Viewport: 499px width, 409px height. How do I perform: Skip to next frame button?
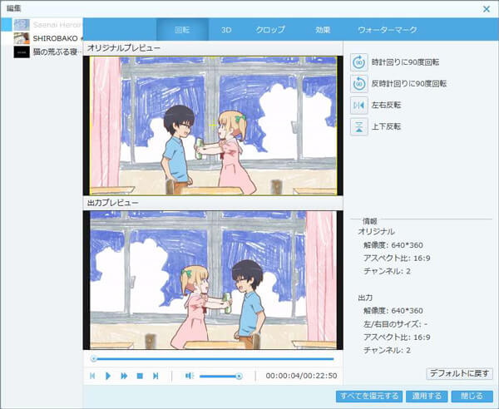pos(156,376)
